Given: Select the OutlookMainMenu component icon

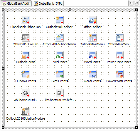Looking at the screenshot, I should pyautogui.click(x=92, y=37).
